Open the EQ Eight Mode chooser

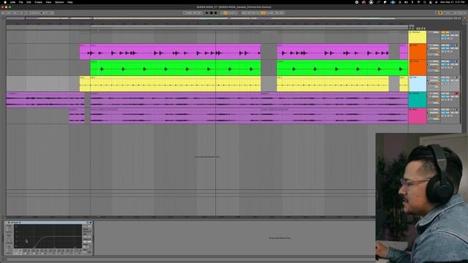(x=87, y=231)
